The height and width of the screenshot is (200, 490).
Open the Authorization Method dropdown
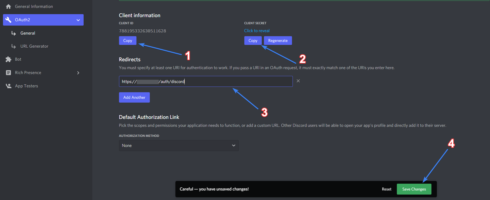pyautogui.click(x=179, y=146)
